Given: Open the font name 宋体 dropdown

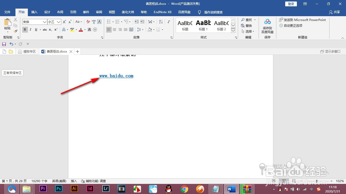Looking at the screenshot, I should point(45,22).
